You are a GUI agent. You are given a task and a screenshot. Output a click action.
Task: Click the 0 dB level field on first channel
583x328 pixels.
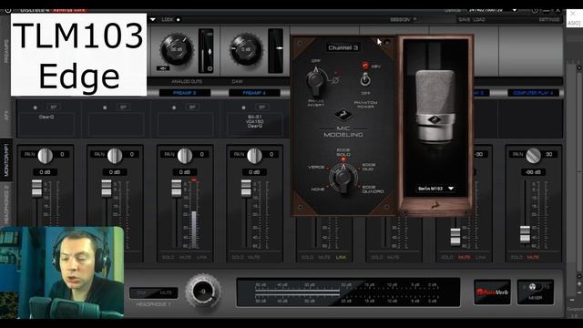[x=45, y=172]
